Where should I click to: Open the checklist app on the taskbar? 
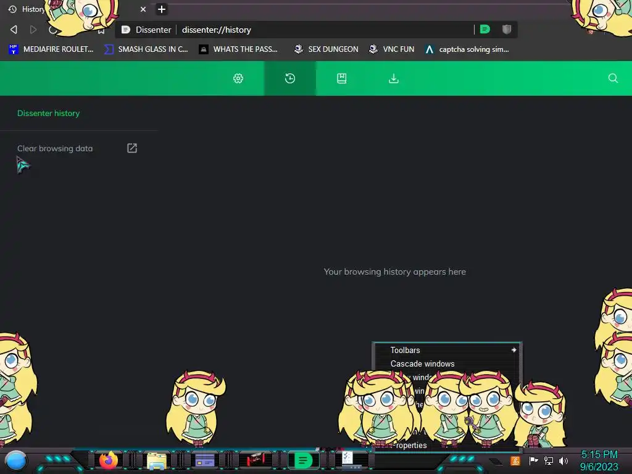click(347, 459)
